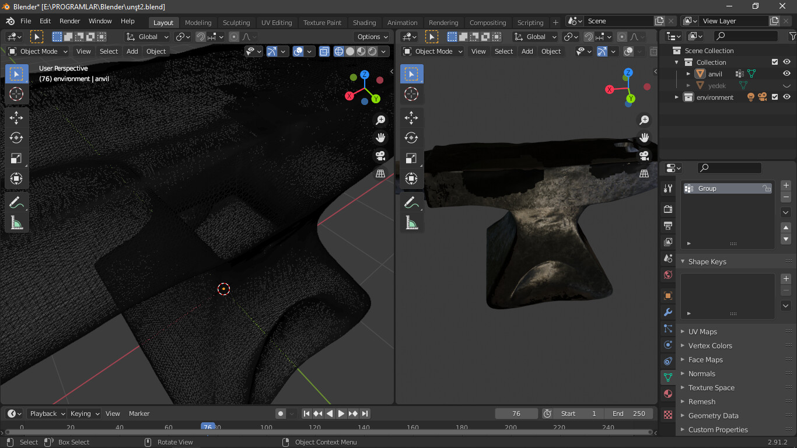Switch to the Shading workspace tab

coord(364,23)
